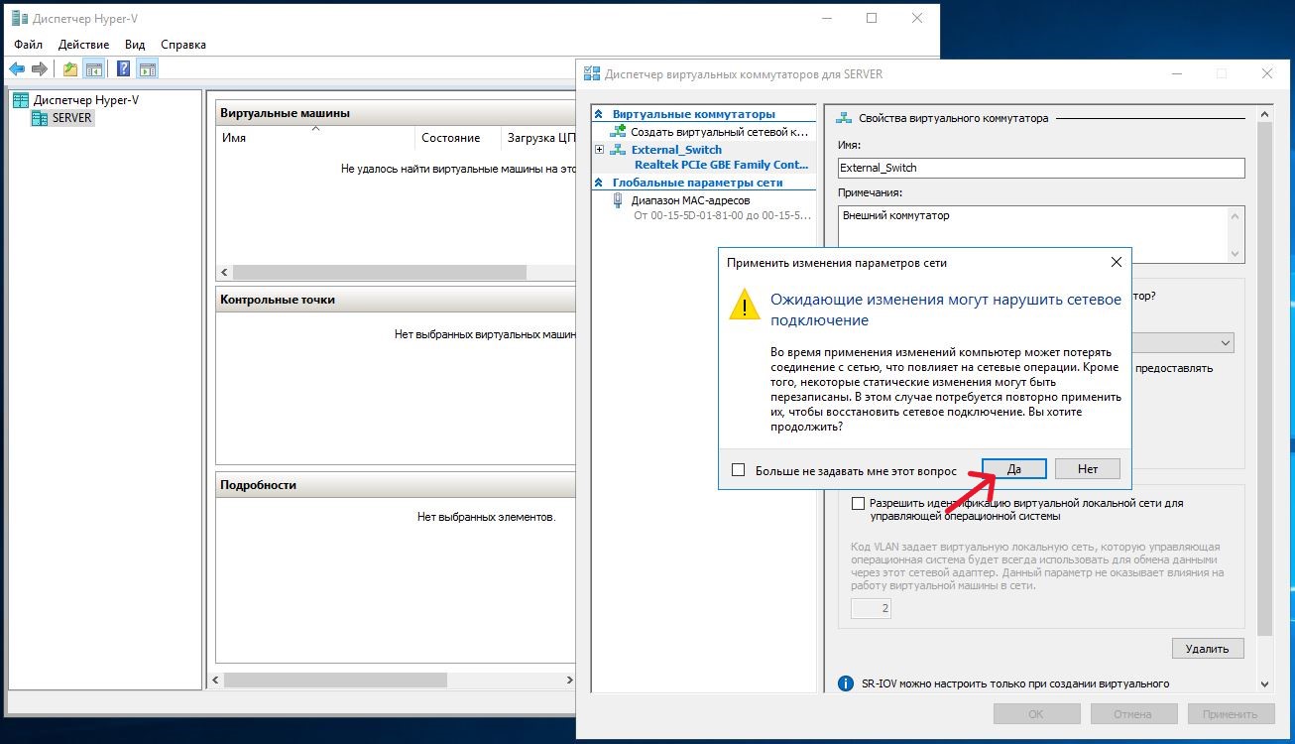Click the MAC address range icon
The image size is (1295, 744).
coord(619,200)
